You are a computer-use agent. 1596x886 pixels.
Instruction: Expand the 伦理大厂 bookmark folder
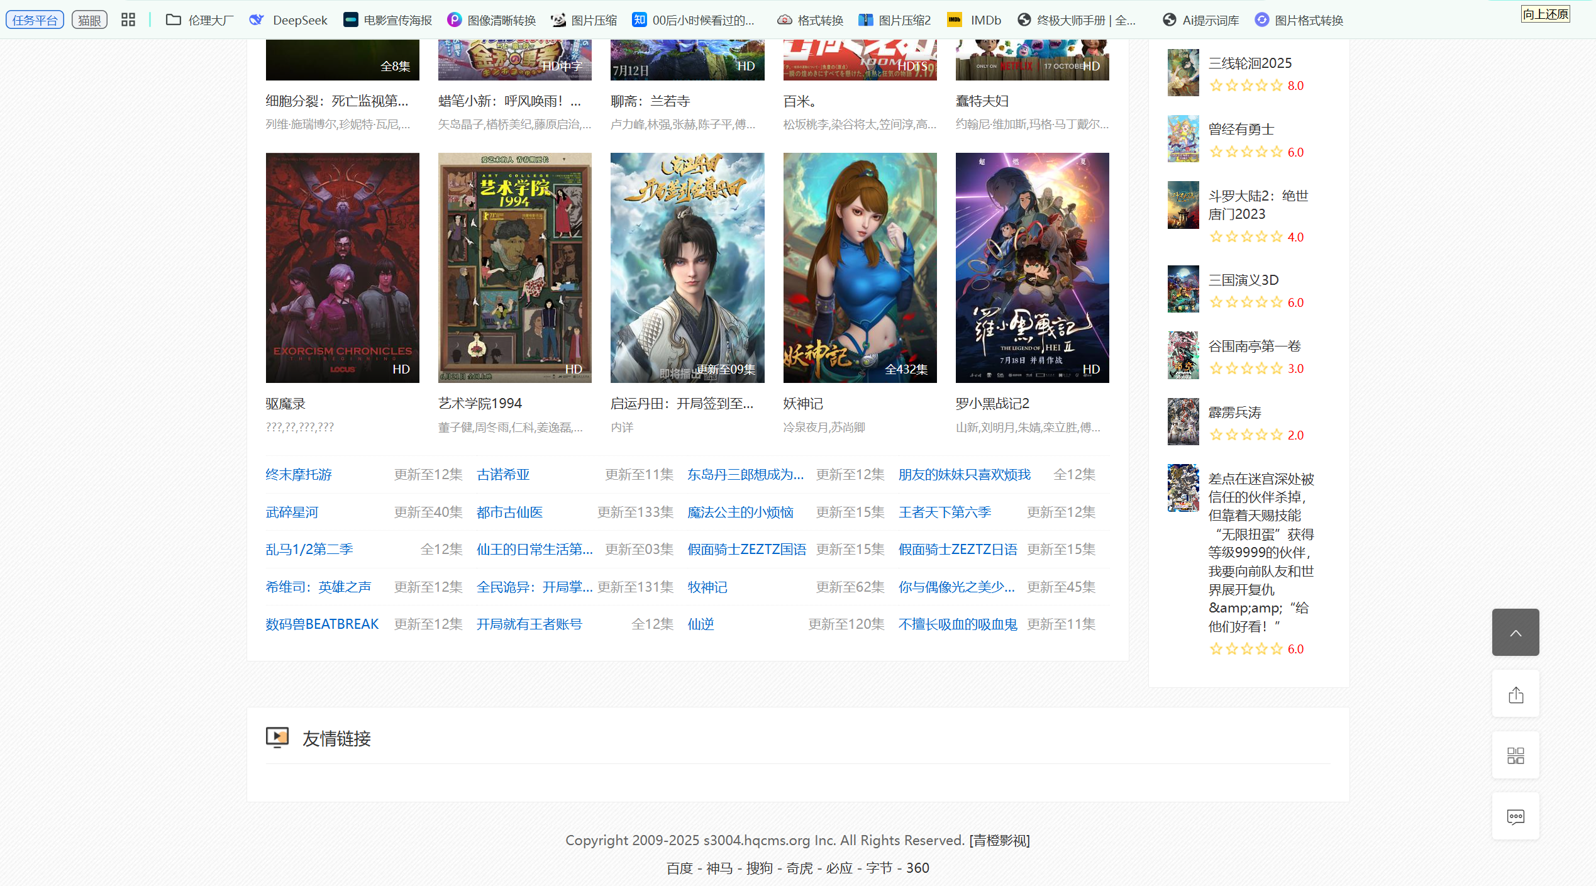(x=199, y=20)
